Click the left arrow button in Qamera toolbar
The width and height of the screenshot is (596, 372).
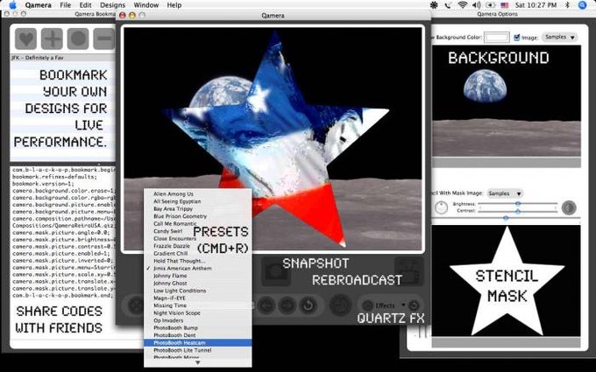pyautogui.click(x=266, y=305)
